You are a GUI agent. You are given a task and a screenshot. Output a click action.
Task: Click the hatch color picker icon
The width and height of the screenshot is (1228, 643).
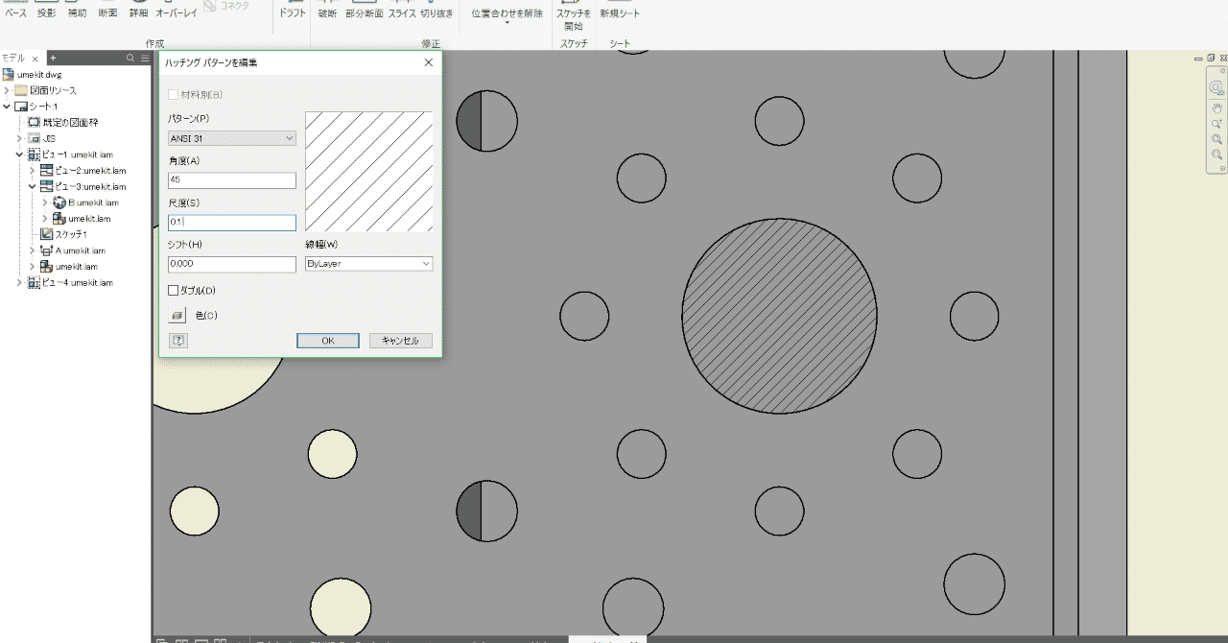pos(177,315)
